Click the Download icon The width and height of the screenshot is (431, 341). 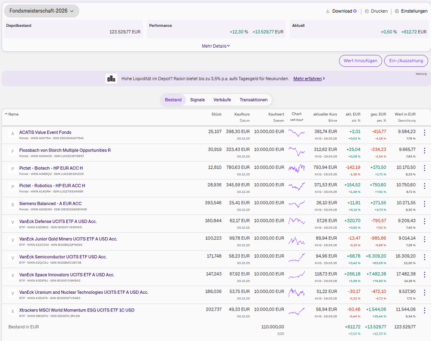(328, 11)
